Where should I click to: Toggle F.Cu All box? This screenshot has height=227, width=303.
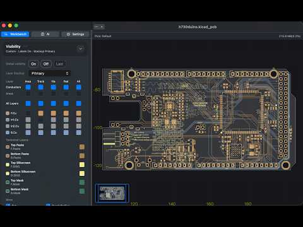point(79,113)
